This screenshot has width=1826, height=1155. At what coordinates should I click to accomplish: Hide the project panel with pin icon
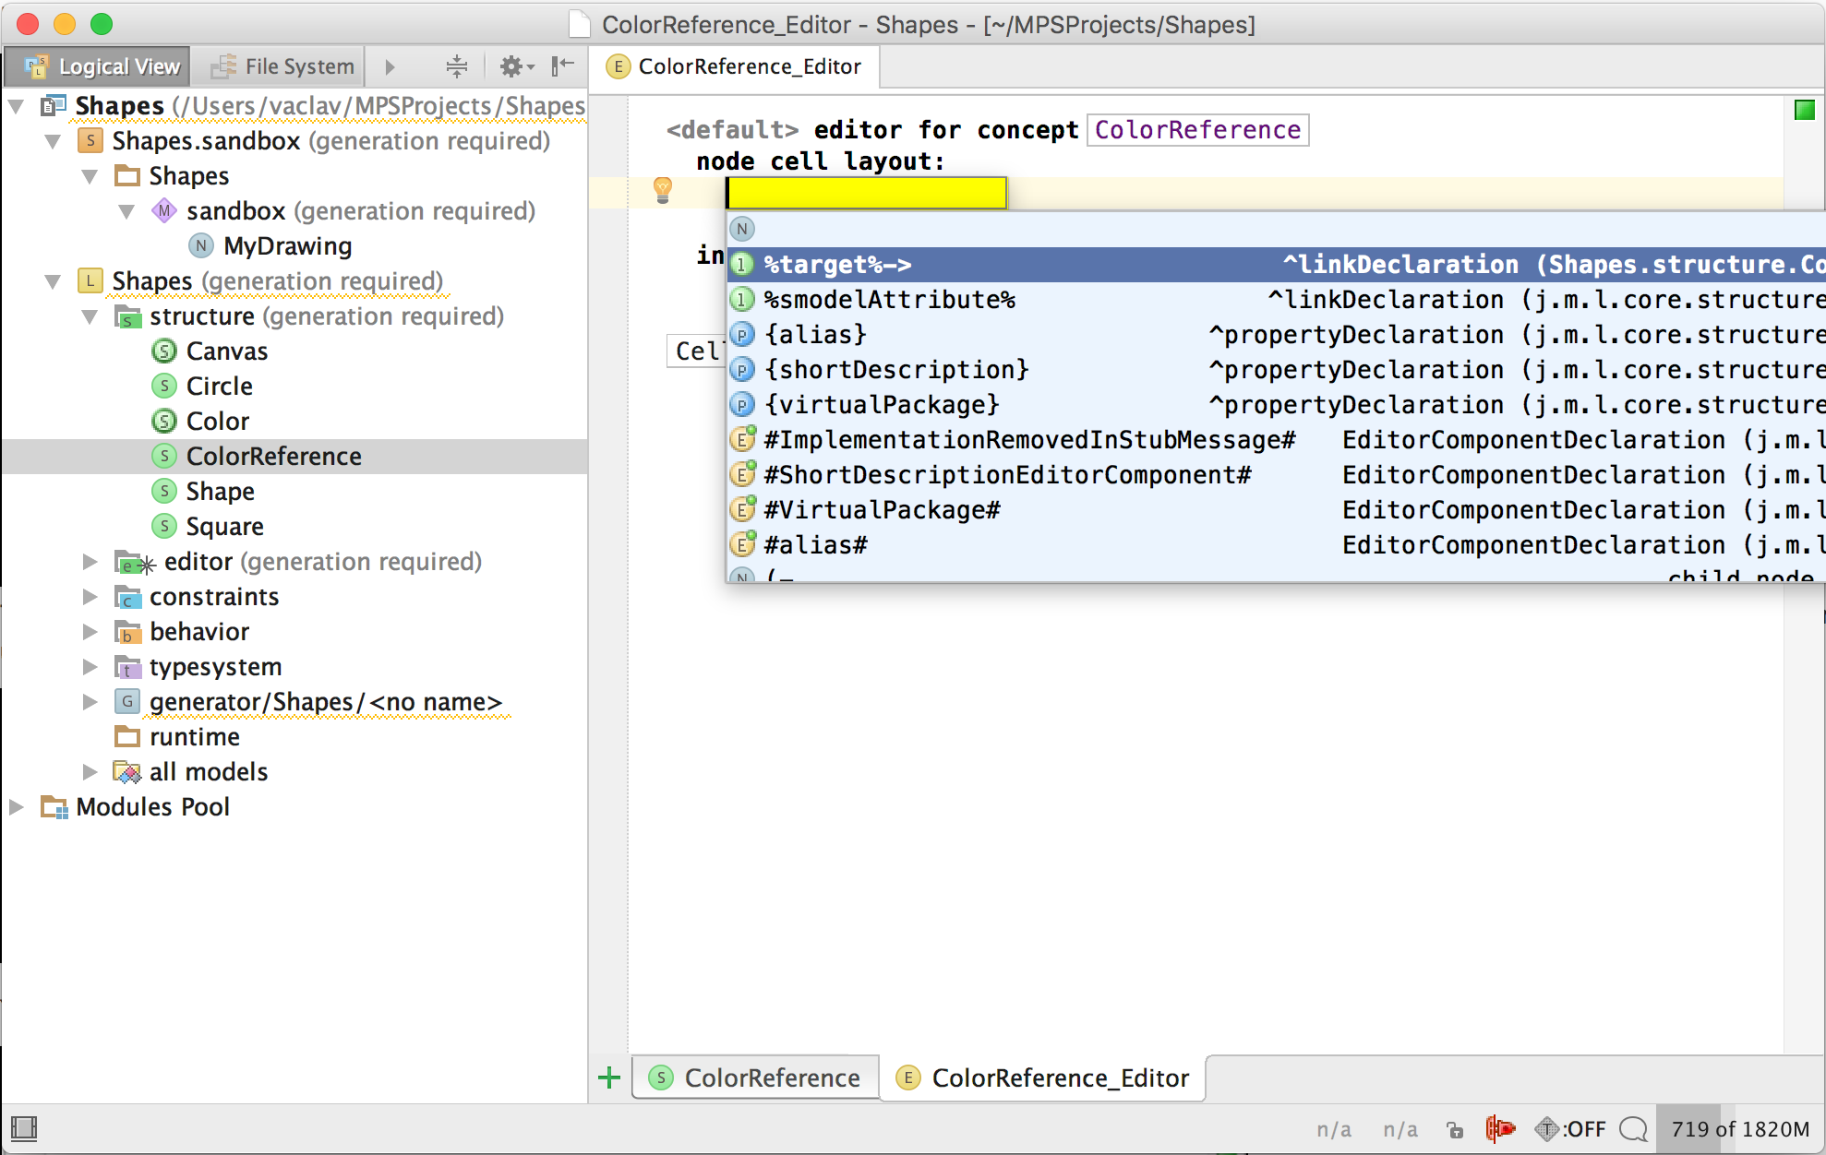click(x=562, y=66)
